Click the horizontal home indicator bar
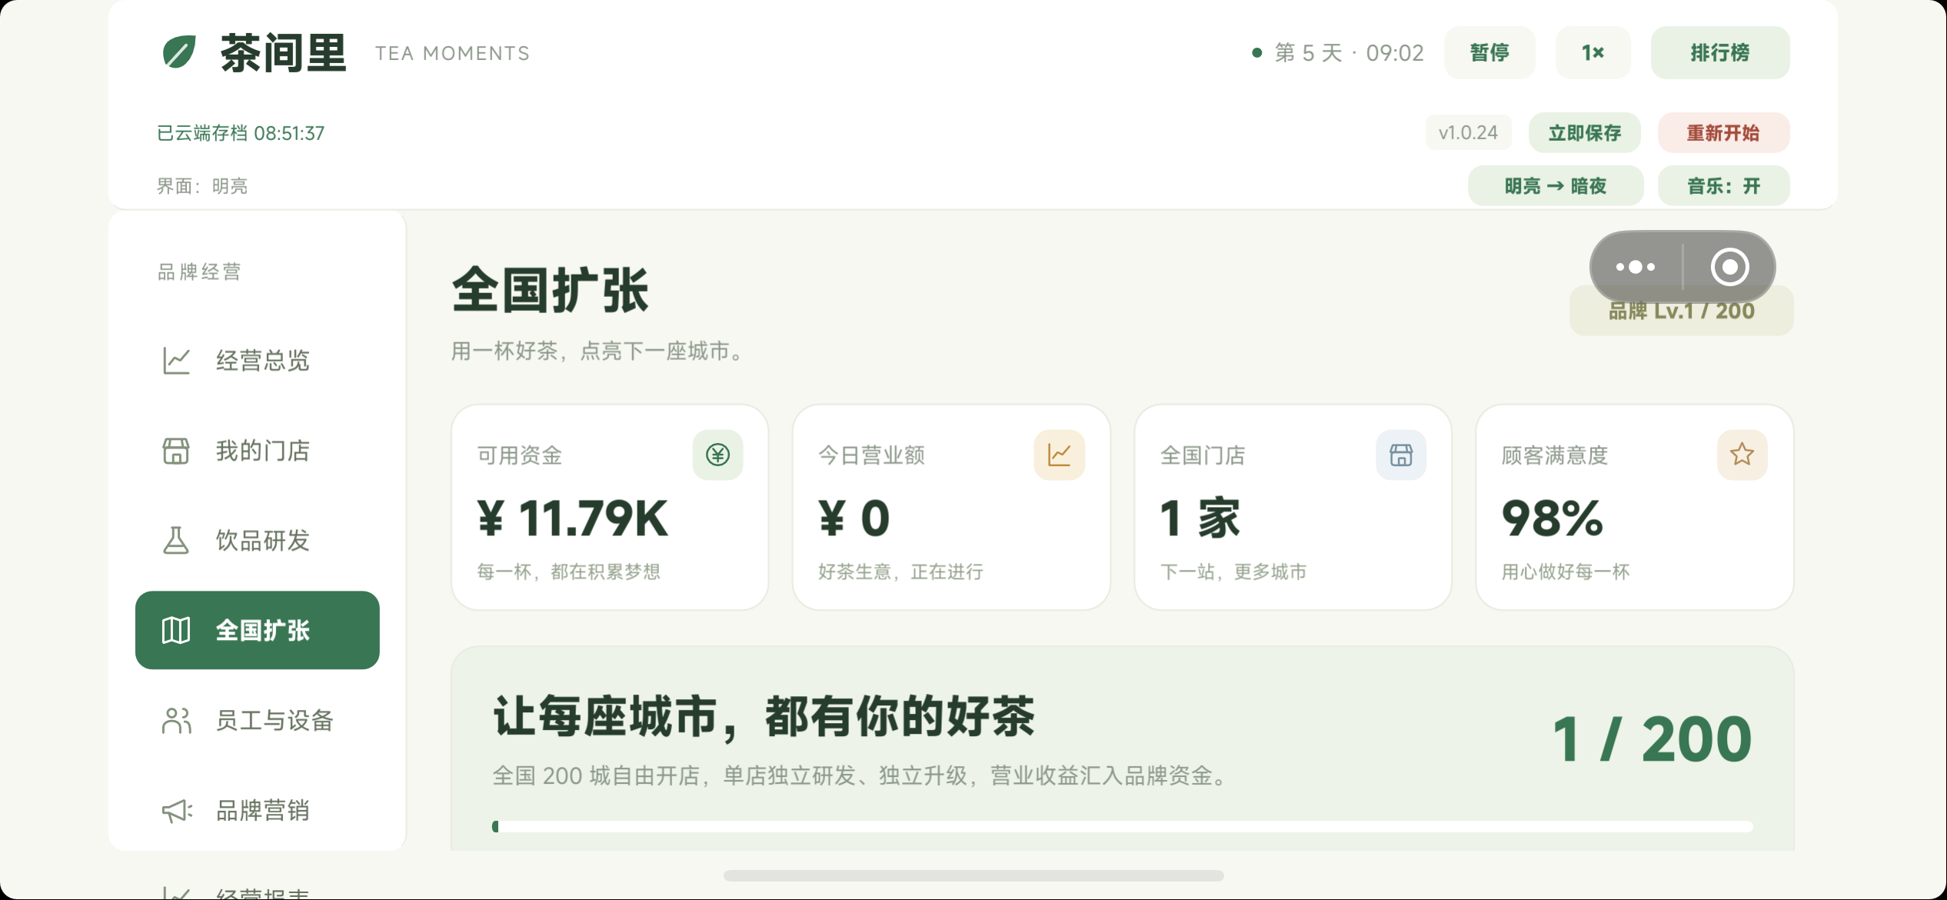Viewport: 1947px width, 900px height. click(973, 875)
